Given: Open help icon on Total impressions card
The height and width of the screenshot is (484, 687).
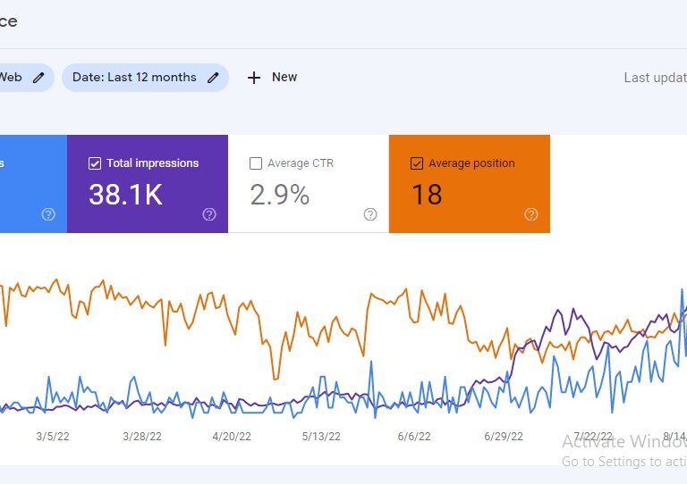Looking at the screenshot, I should (209, 214).
